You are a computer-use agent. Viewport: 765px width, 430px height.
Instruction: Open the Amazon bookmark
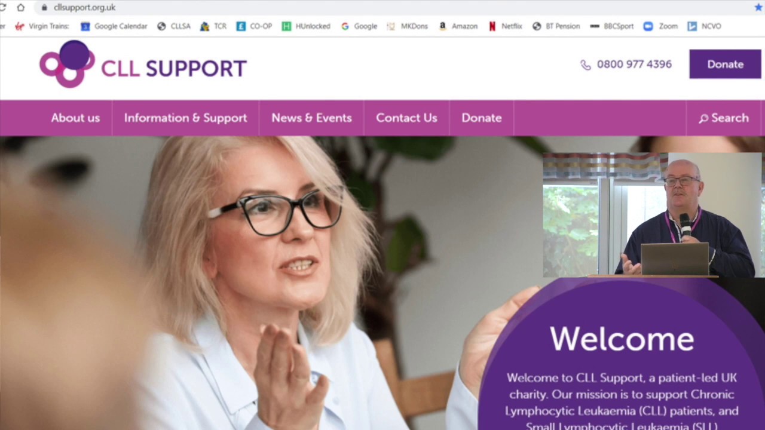click(458, 26)
